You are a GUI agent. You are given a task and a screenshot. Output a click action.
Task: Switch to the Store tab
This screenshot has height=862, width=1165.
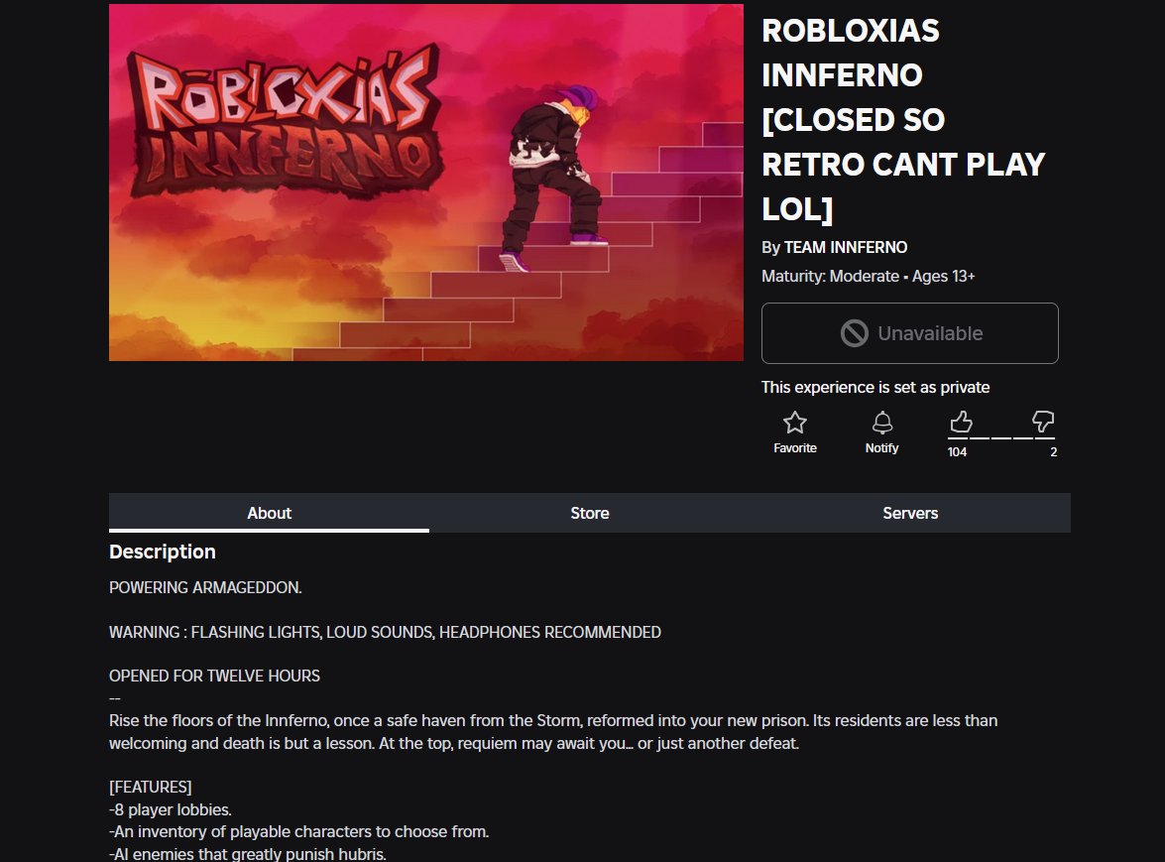point(589,513)
